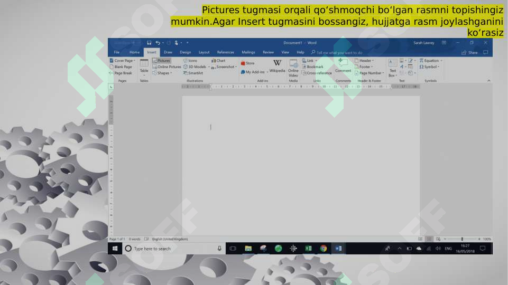Open the Touch/Mouse mode button

click(x=176, y=43)
